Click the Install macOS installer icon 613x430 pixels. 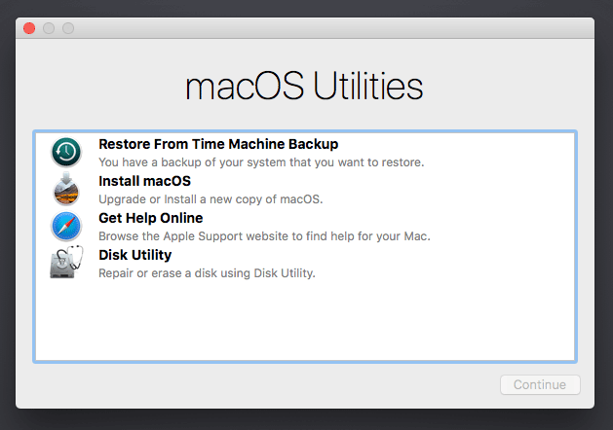[x=66, y=190]
